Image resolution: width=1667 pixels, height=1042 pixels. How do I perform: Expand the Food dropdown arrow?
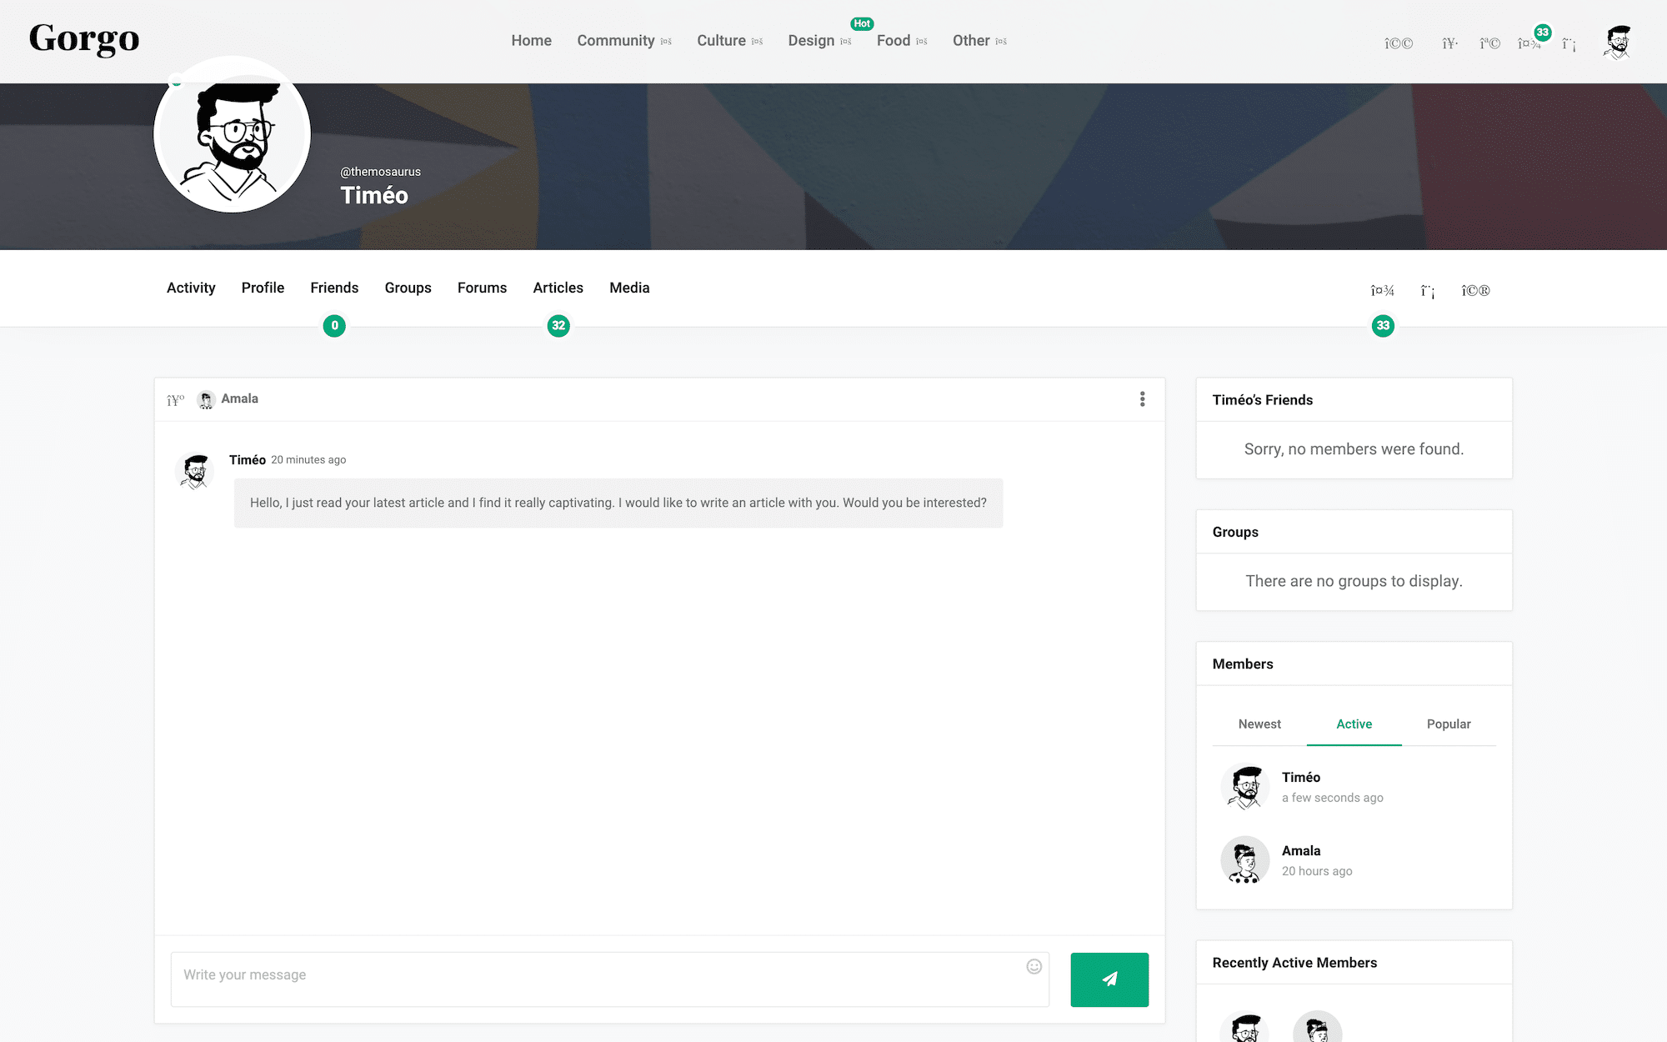click(921, 42)
